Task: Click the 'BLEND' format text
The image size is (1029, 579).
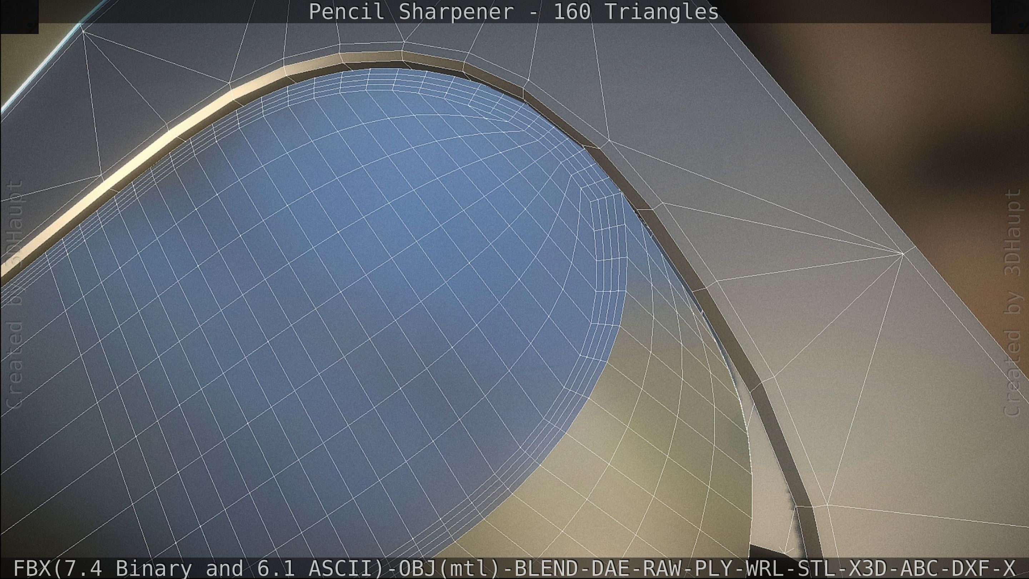Action: (x=546, y=569)
